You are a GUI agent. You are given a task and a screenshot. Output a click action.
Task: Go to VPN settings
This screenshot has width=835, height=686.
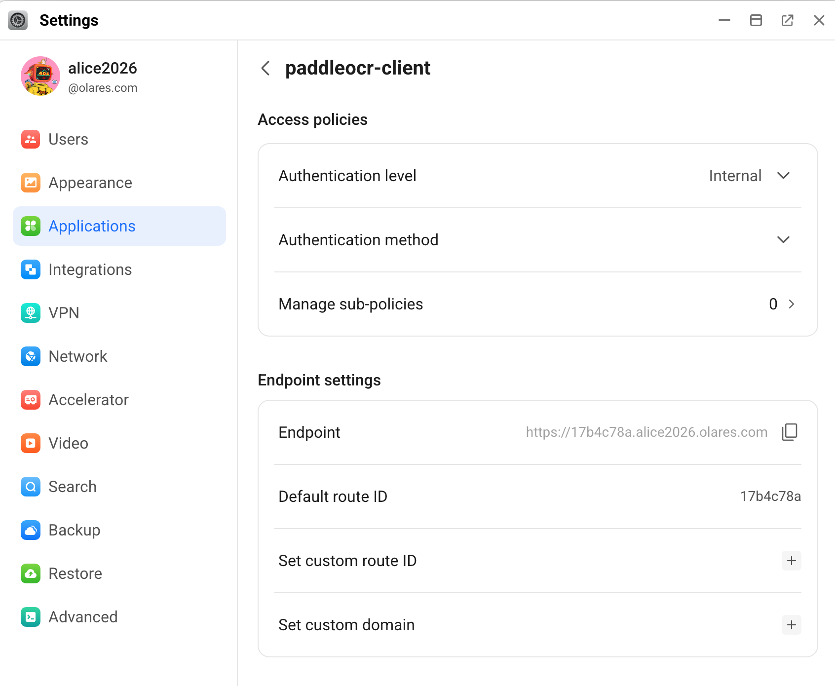[119, 313]
